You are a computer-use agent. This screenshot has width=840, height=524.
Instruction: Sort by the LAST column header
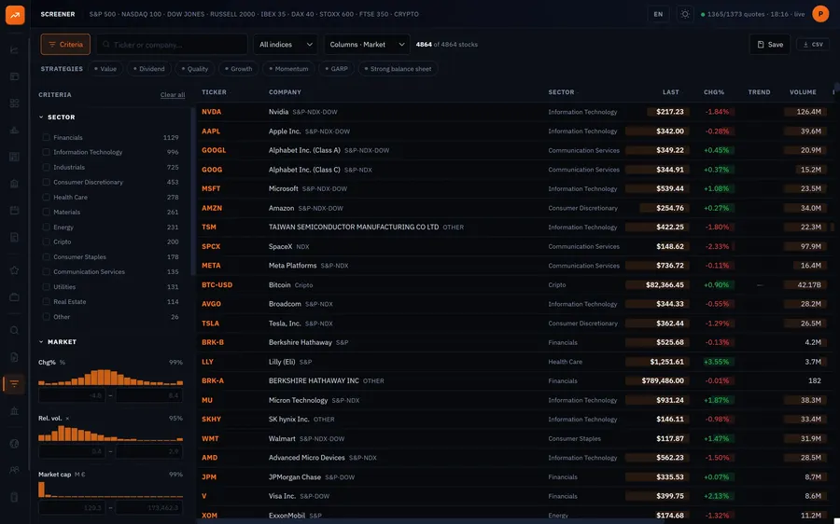671,92
